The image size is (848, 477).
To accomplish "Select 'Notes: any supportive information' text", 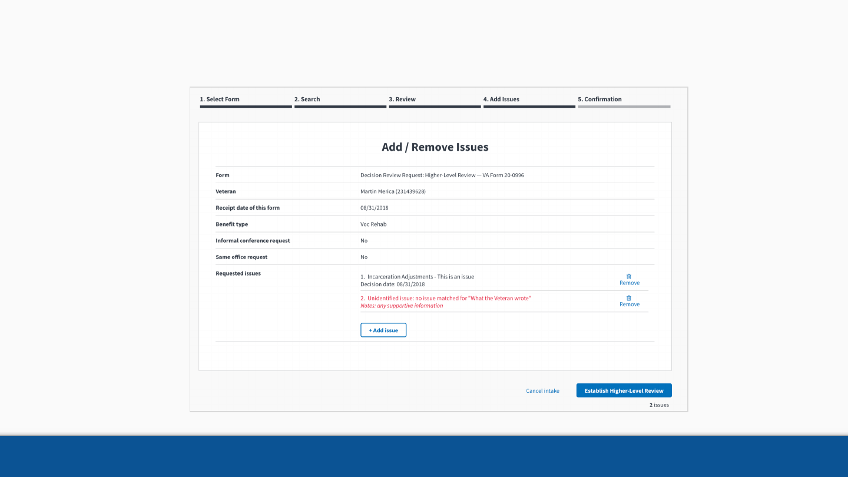I will tap(402, 306).
